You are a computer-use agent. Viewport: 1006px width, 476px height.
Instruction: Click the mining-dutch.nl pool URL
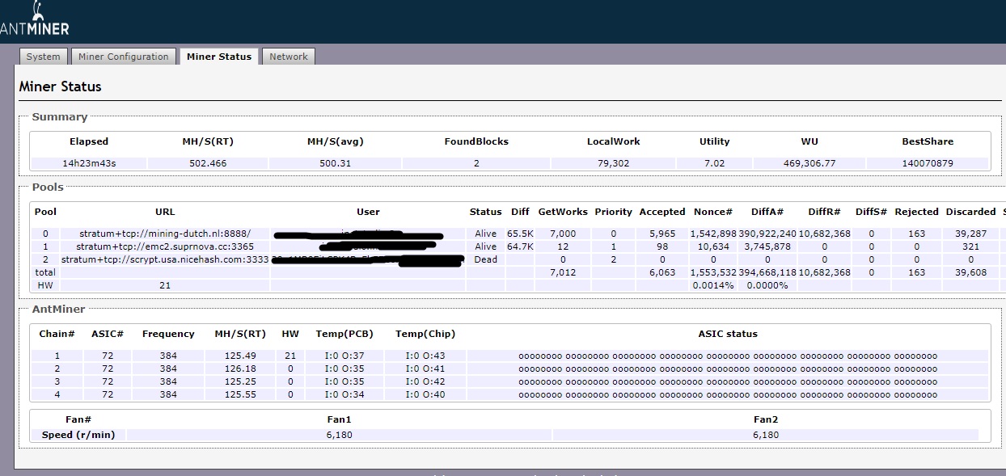[x=165, y=234]
